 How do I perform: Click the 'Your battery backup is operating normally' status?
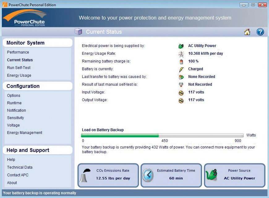coord(40,193)
